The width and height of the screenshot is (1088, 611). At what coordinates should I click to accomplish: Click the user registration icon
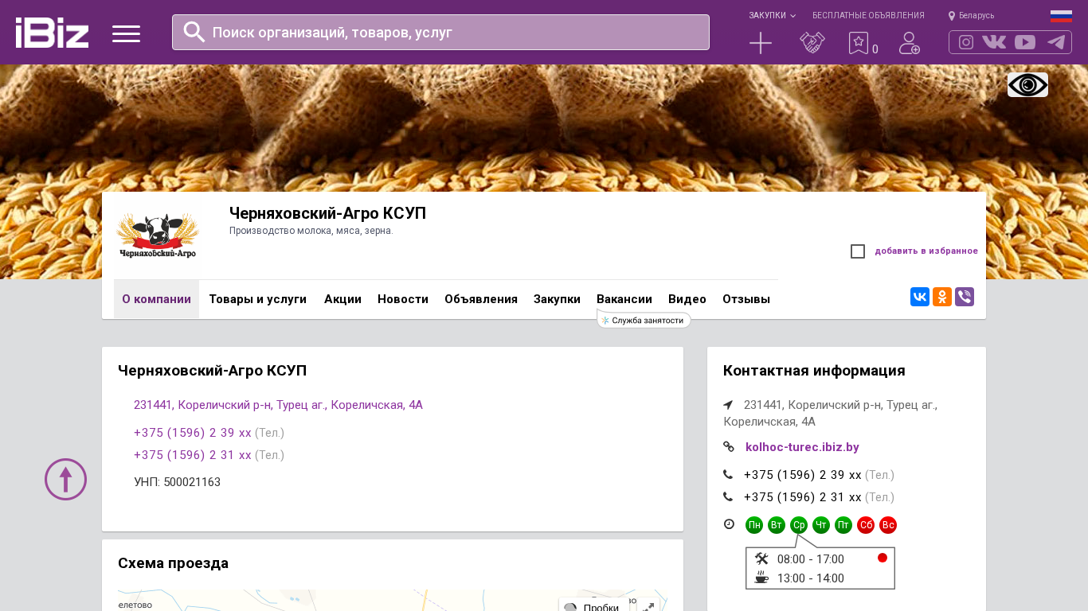click(909, 43)
